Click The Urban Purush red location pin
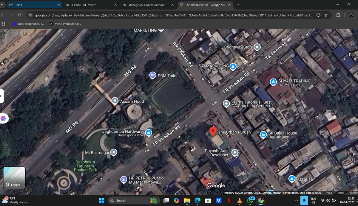Viewport: 358px width, 206px height. [x=213, y=132]
